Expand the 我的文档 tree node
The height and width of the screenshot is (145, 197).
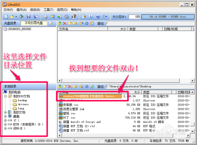tap(6, 112)
